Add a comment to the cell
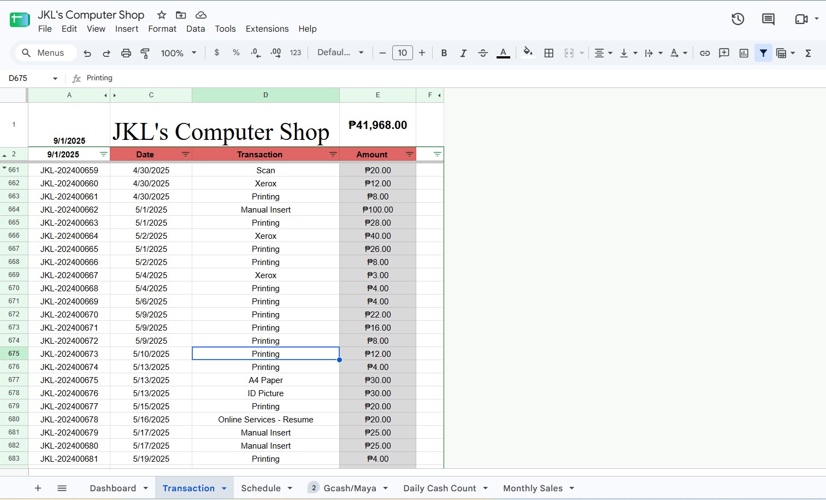 (724, 53)
